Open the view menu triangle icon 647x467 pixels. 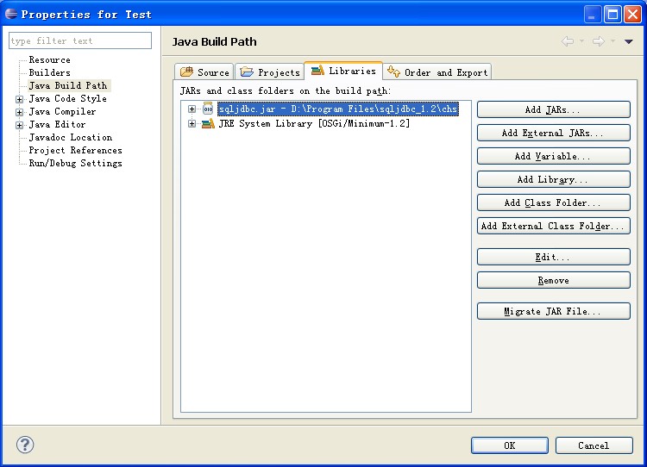point(628,41)
